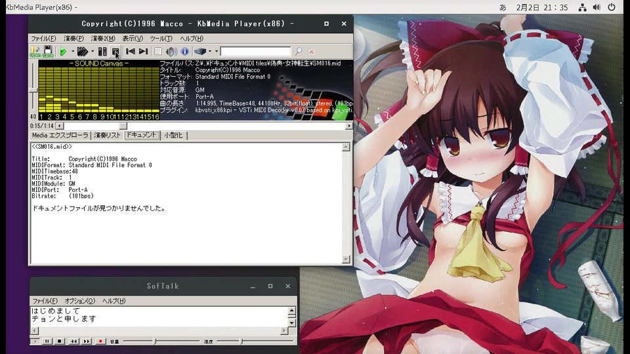Viewport: 630px width, 354px height.
Task: Open the 演奏2(M) menu
Action: click(103, 39)
